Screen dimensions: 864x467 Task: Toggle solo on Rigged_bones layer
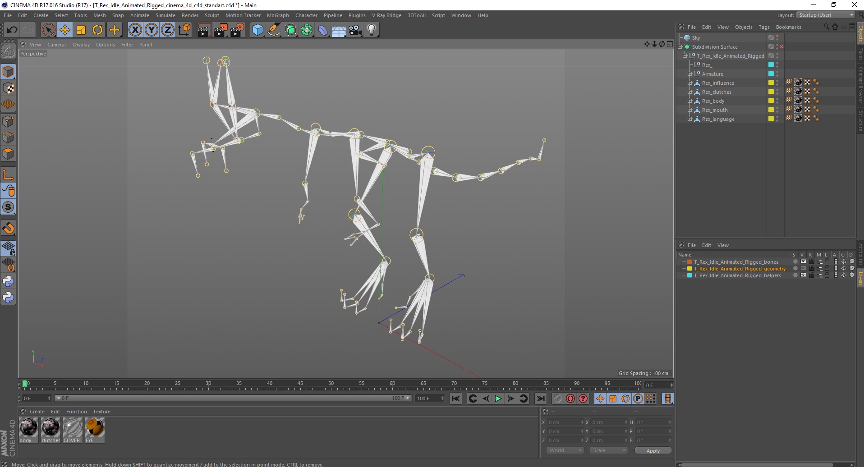pos(795,262)
